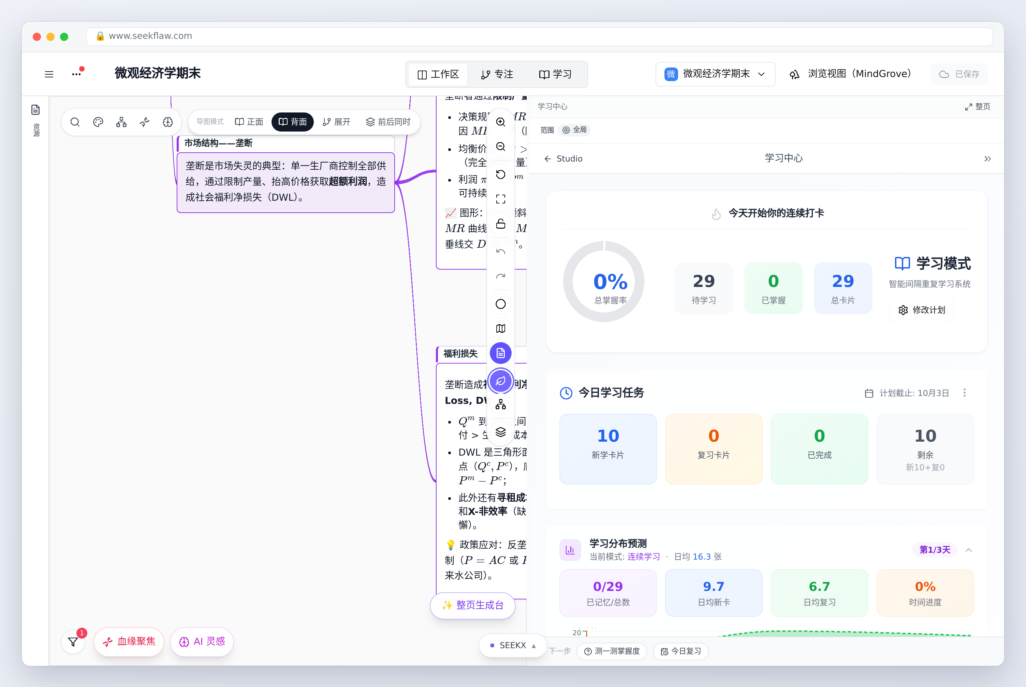This screenshot has width=1026, height=687.
Task: Select the 市场结构——垄断 card title
Action: click(x=218, y=143)
